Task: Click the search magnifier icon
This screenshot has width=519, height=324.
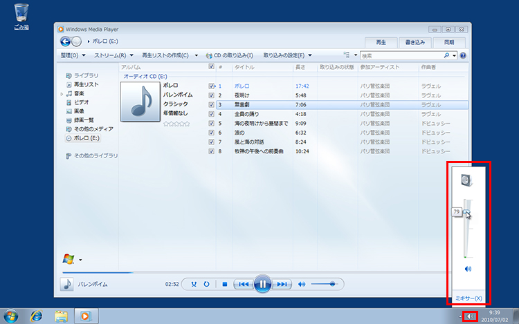Action: [x=446, y=55]
